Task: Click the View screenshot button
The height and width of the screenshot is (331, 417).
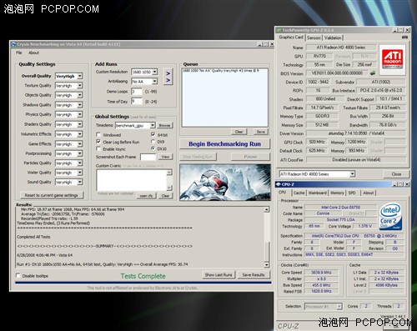Action: [165, 157]
